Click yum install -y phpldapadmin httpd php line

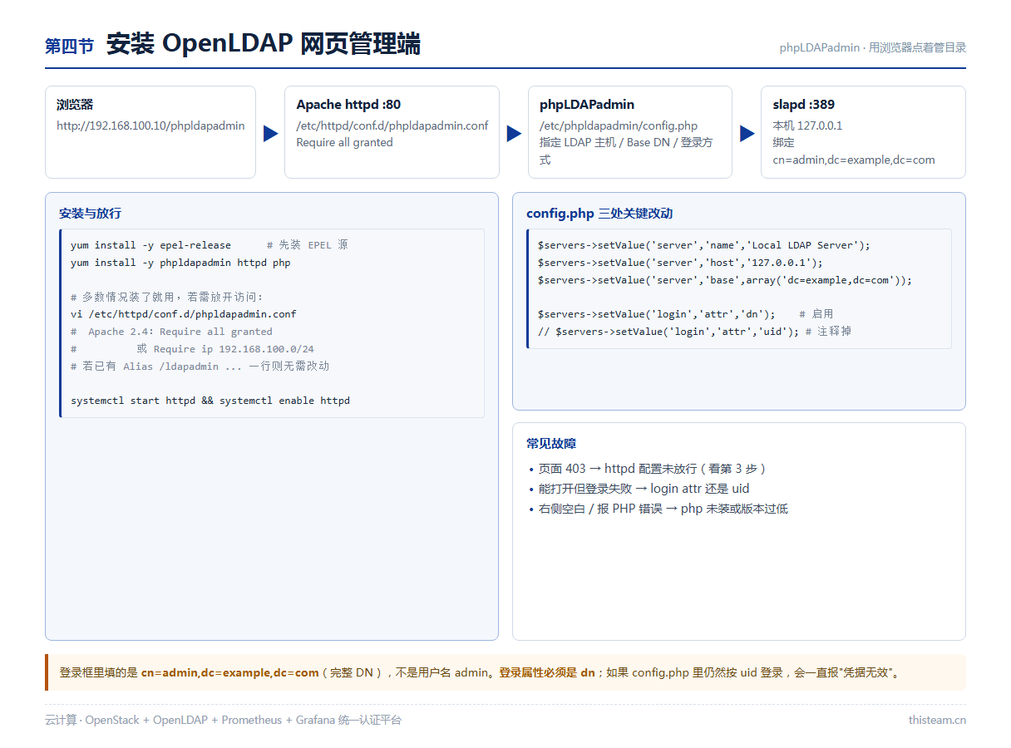click(180, 263)
